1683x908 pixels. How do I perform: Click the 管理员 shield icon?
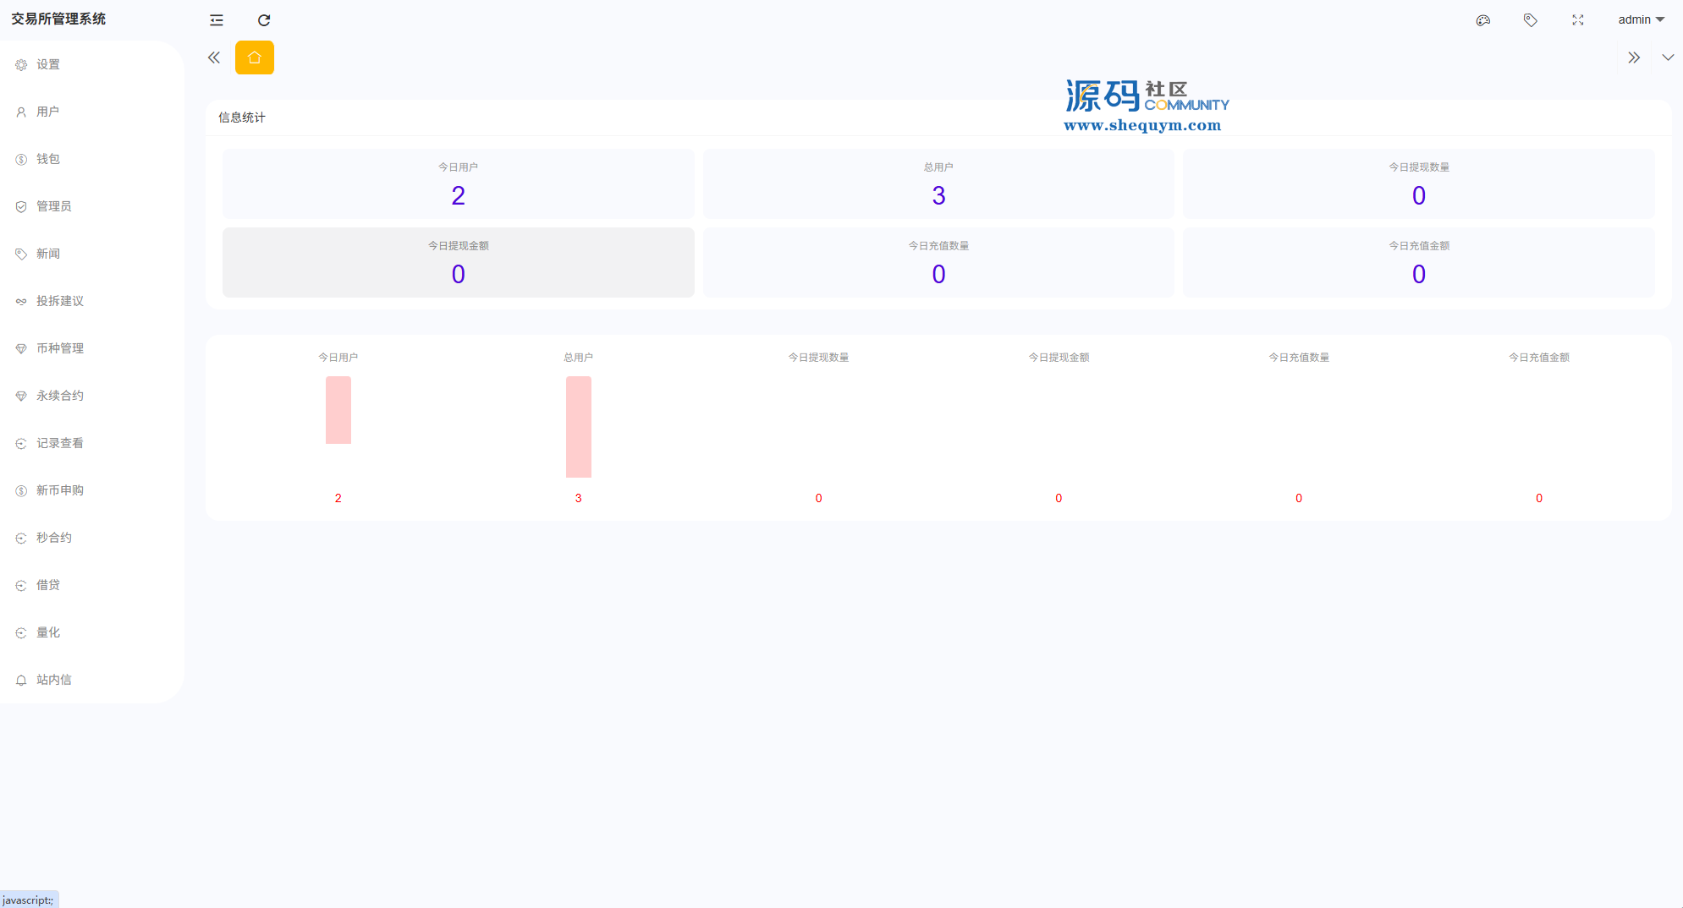tap(21, 207)
